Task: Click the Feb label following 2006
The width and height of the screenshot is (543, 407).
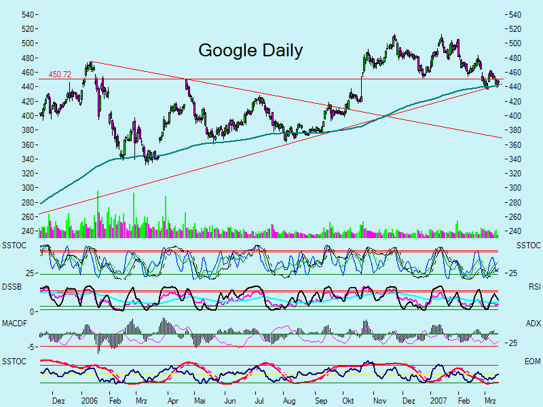Action: [115, 401]
